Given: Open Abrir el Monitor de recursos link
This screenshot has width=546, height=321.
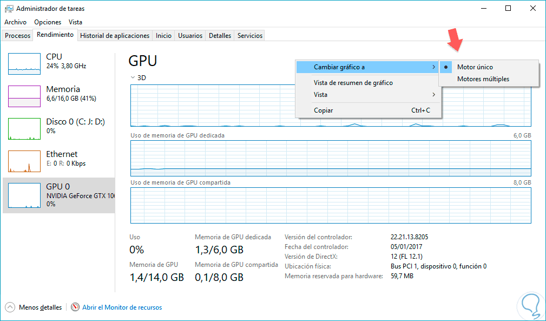Looking at the screenshot, I should (122, 307).
